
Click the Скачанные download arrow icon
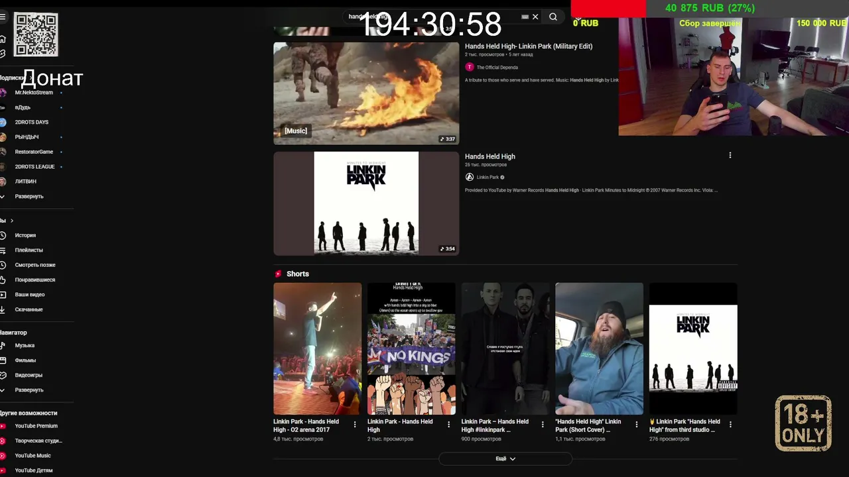tap(3, 309)
